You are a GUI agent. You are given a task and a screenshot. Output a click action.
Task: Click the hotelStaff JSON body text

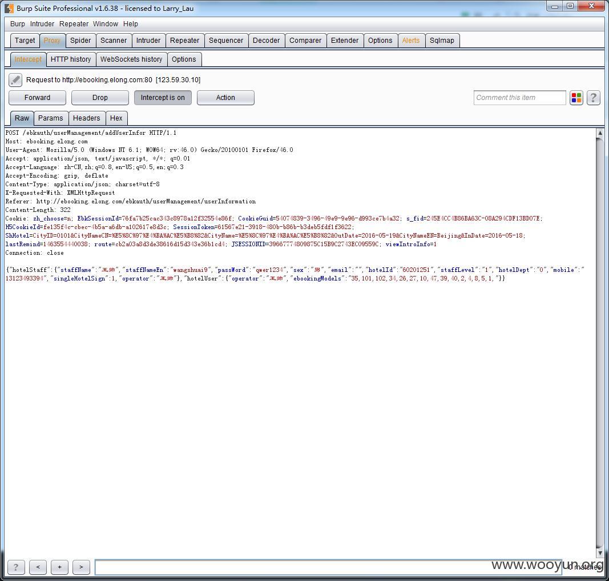295,274
